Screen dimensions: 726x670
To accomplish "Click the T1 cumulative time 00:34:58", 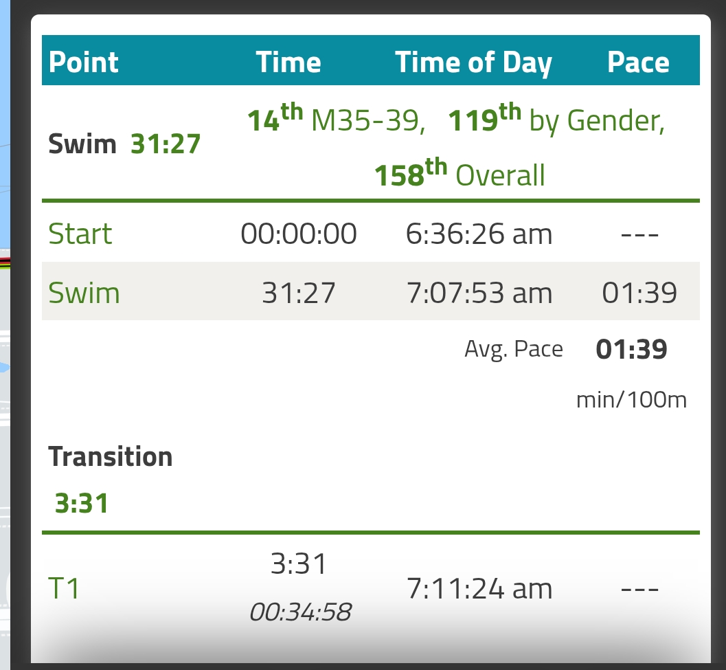I will (300, 612).
